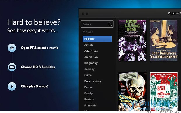This screenshot has height=113, width=181.
Task: Select the Documentary genre
Action: coord(93,81)
